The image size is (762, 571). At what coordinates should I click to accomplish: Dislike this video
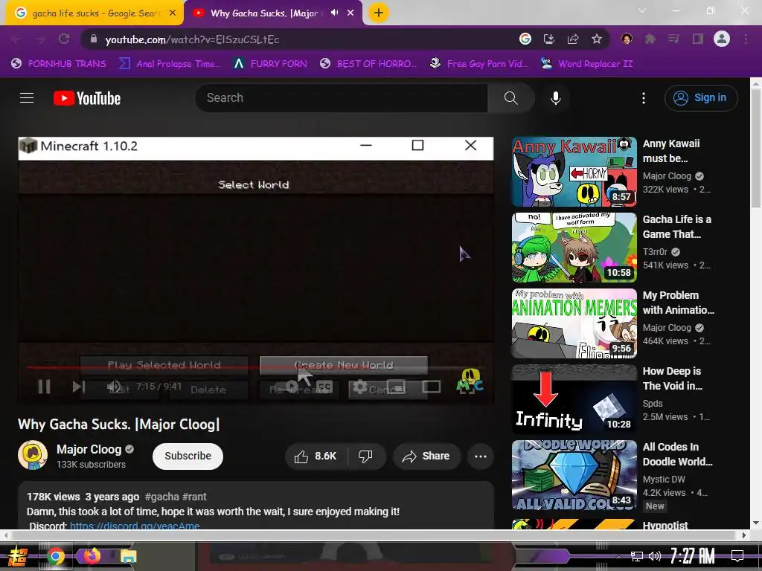tap(365, 456)
